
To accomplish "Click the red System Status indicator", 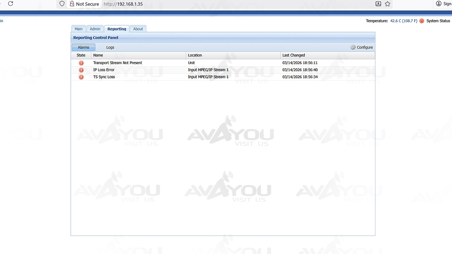I will (x=422, y=21).
